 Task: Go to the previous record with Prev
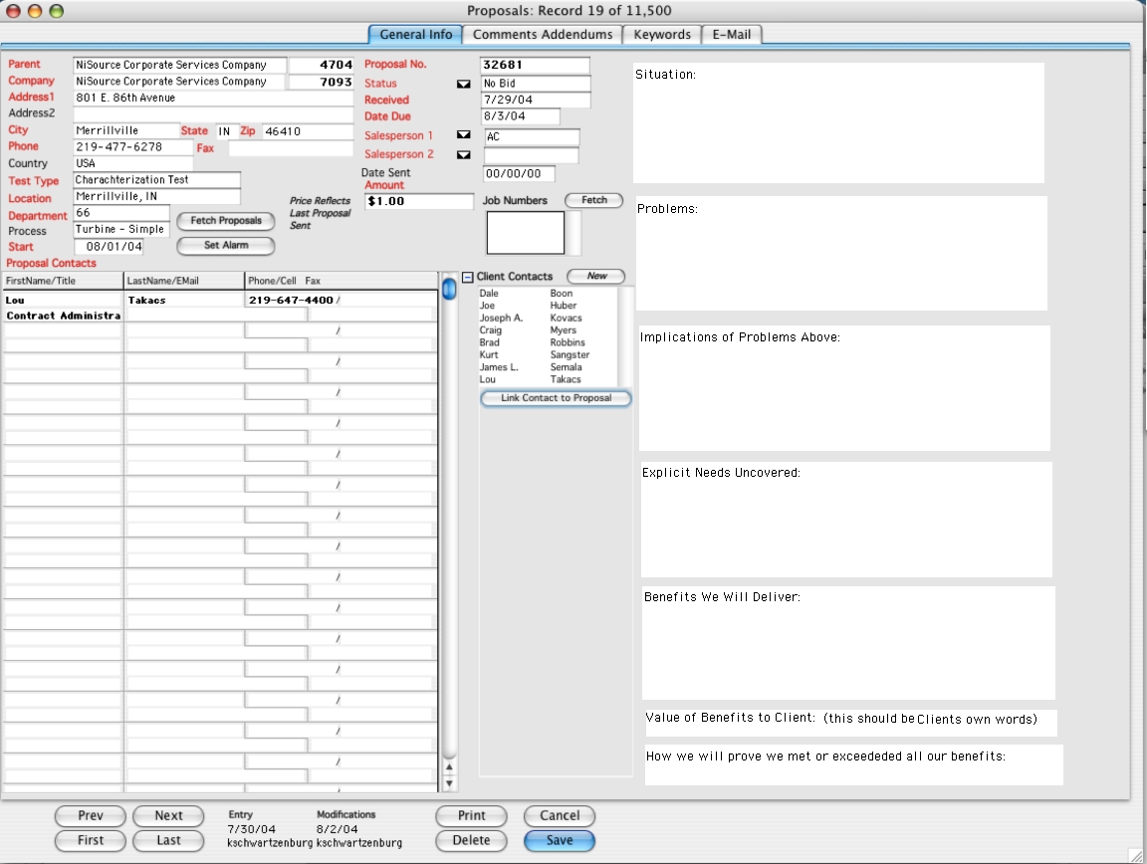90,815
